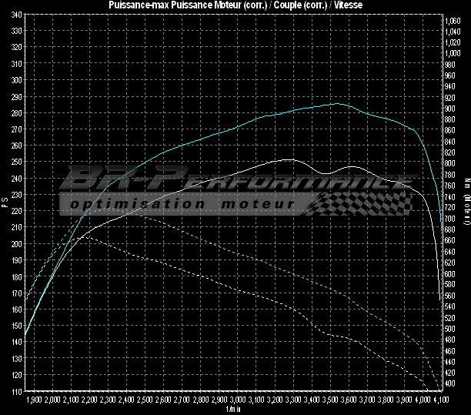Click the "t/min" label below the chart
The width and height of the screenshot is (471, 415).
[235, 410]
